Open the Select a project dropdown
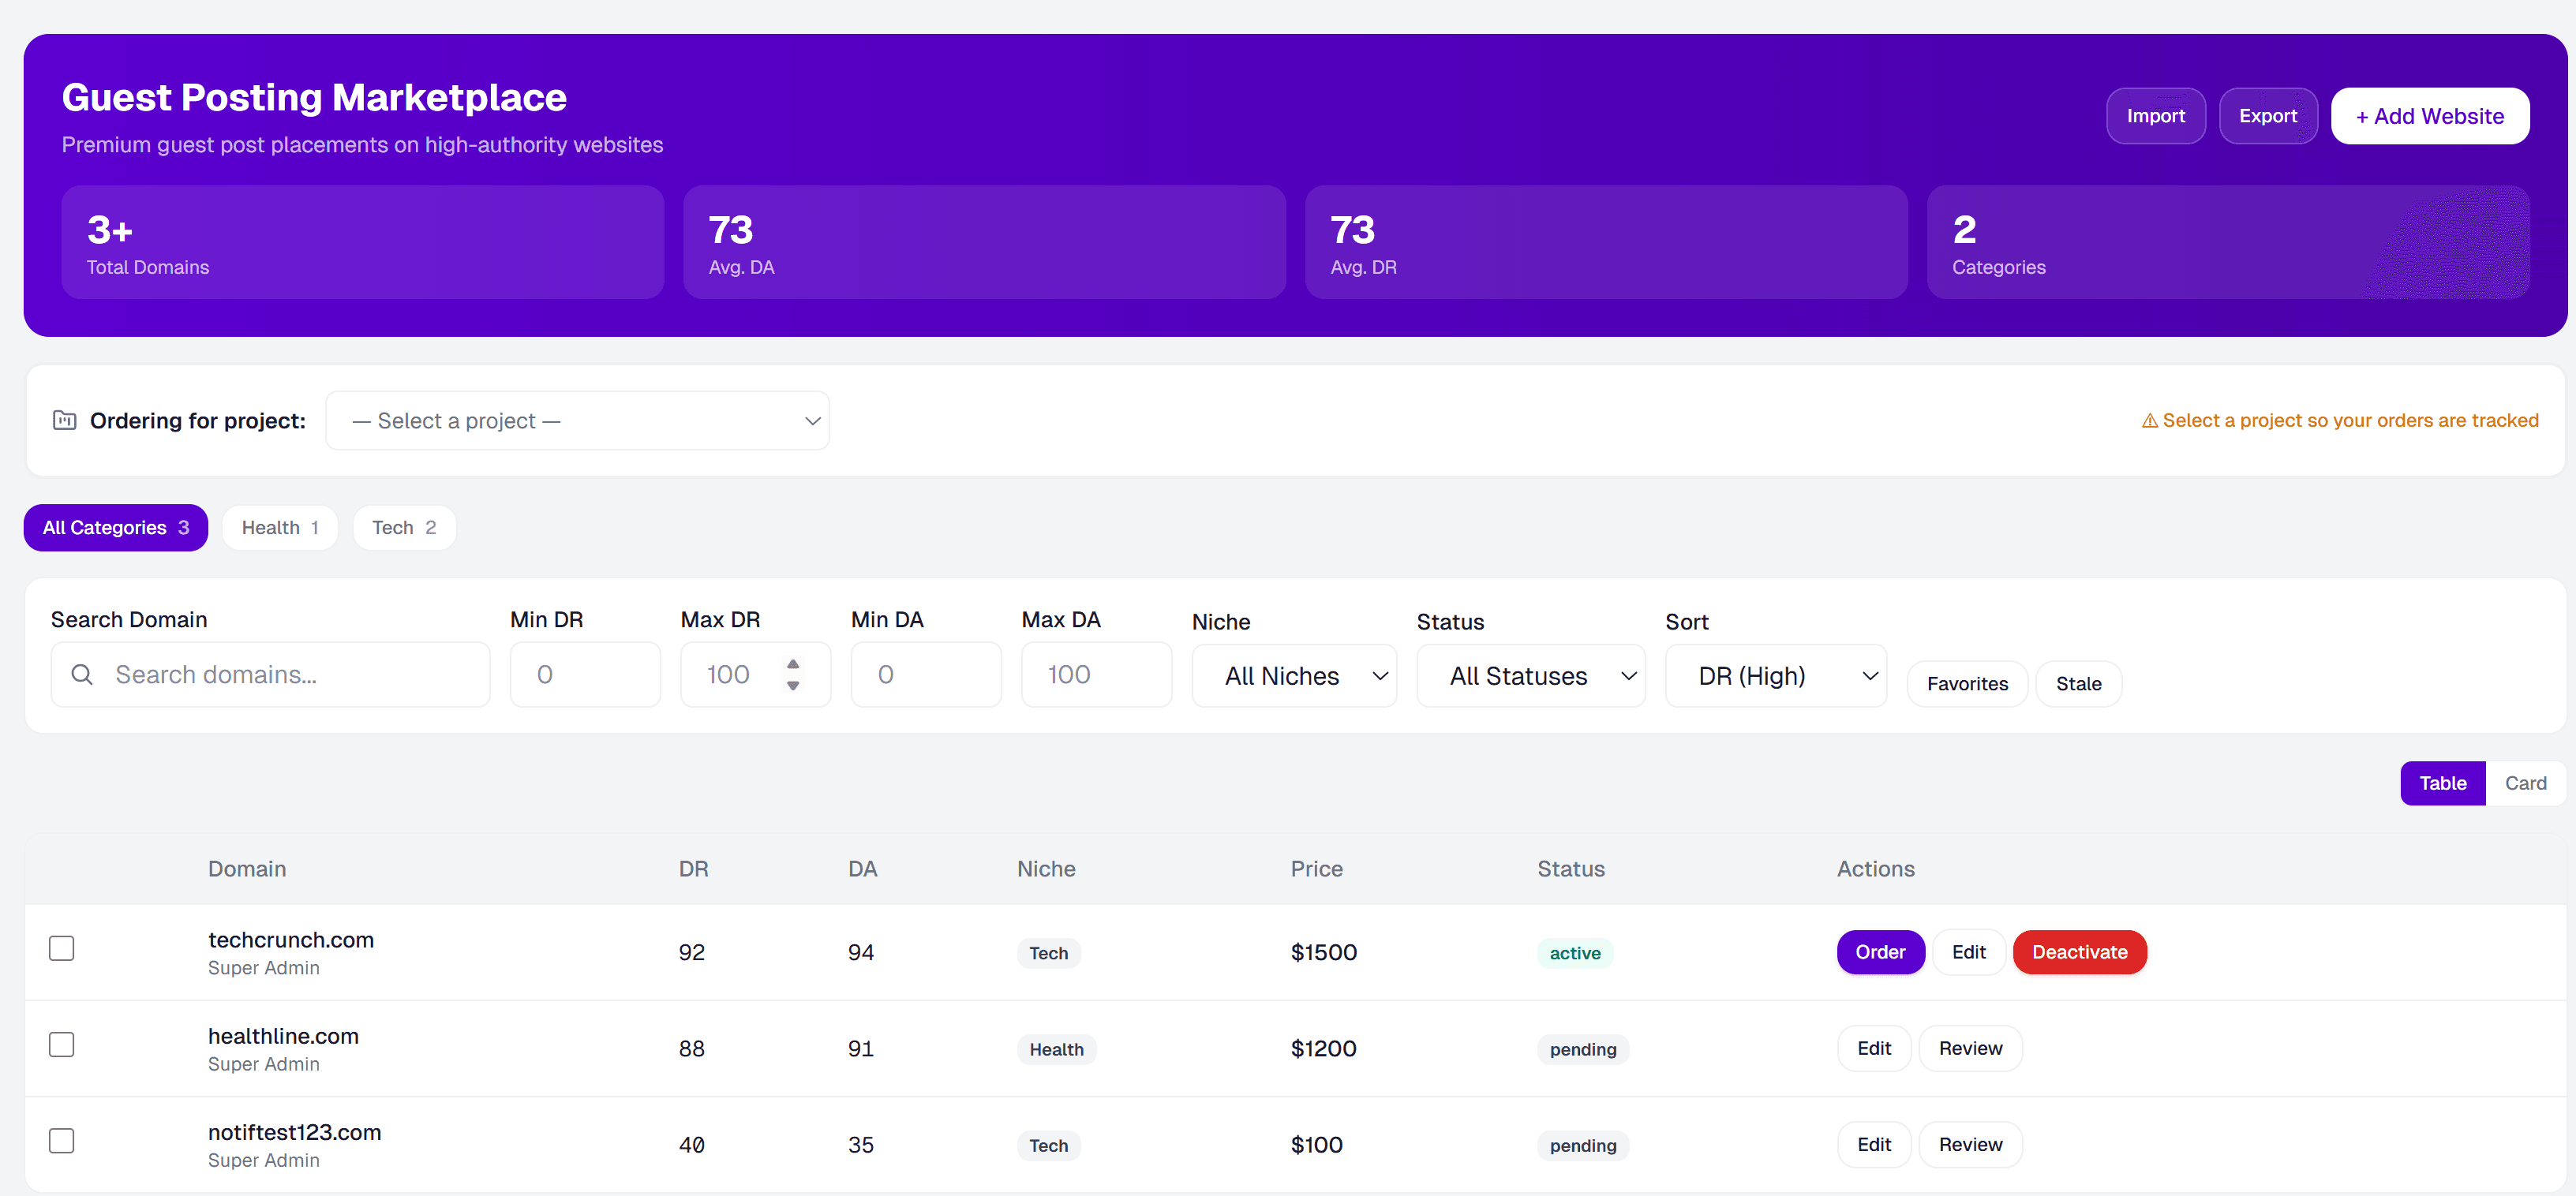This screenshot has width=2576, height=1196. pyautogui.click(x=578, y=421)
